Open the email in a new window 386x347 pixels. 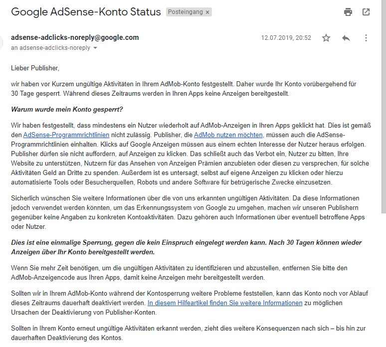(x=366, y=12)
